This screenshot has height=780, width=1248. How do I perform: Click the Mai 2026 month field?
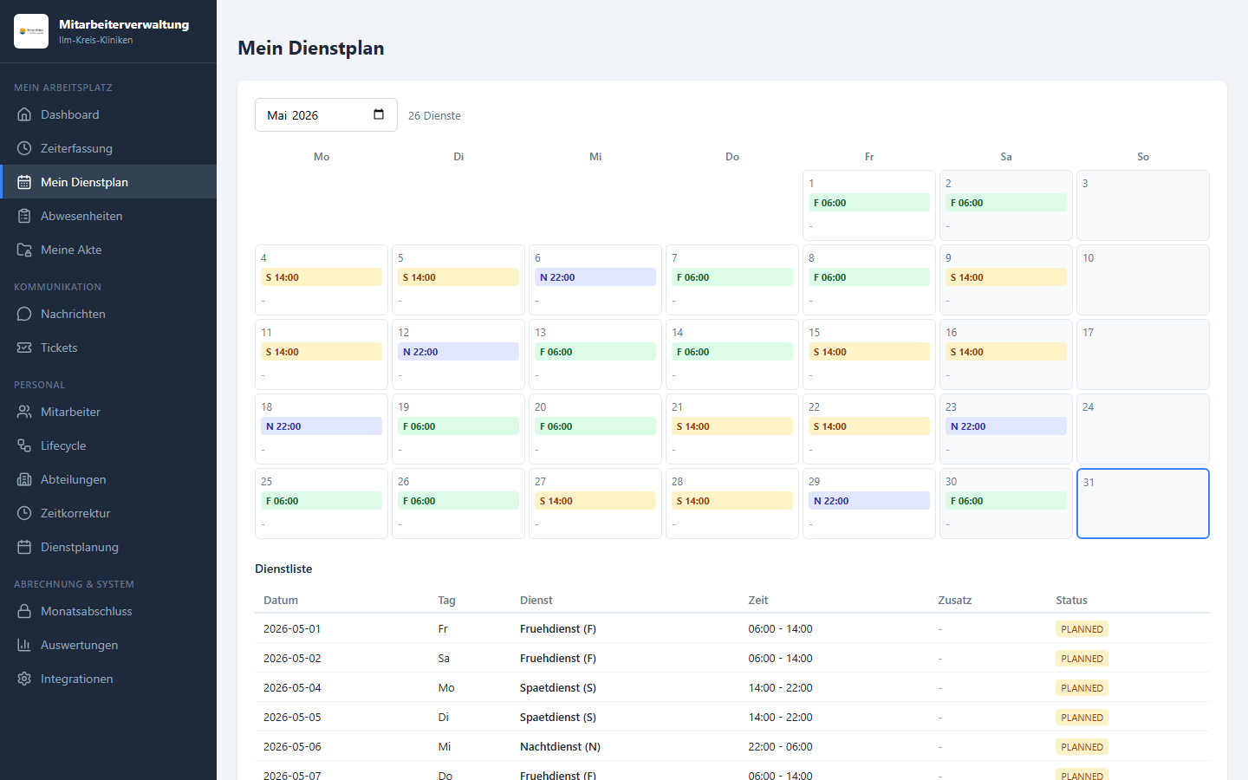[326, 115]
